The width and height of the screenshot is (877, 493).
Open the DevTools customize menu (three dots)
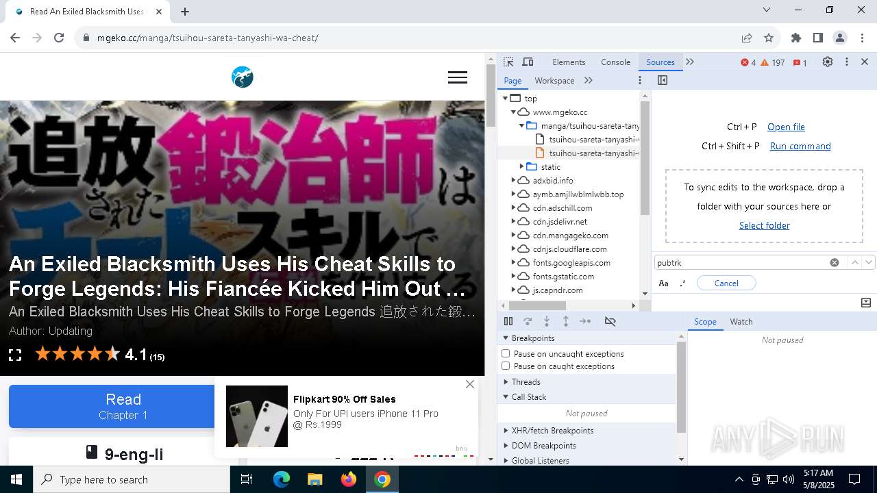(x=847, y=62)
